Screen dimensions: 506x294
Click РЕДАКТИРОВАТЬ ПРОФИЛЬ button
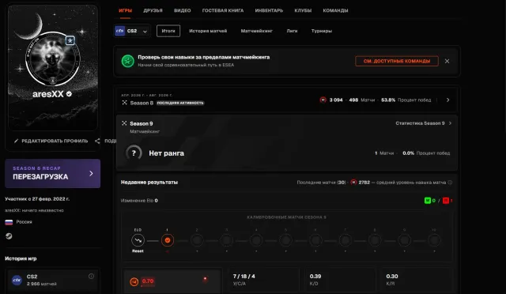coord(51,141)
